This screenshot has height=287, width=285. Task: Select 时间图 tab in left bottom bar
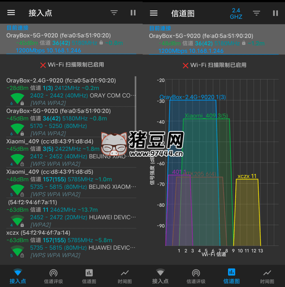pyautogui.click(x=125, y=276)
